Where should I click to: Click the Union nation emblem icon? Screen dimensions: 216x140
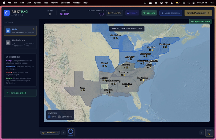pos(8,31)
